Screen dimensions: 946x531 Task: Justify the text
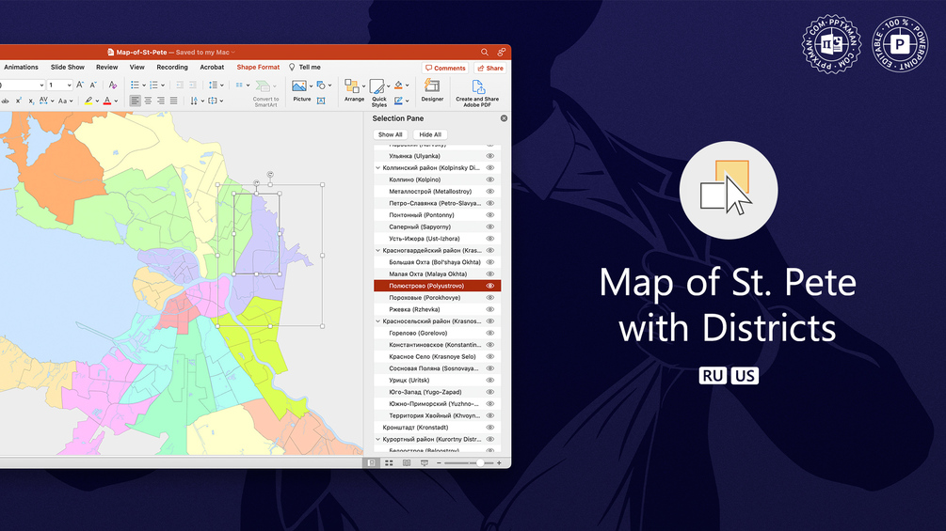tap(174, 101)
